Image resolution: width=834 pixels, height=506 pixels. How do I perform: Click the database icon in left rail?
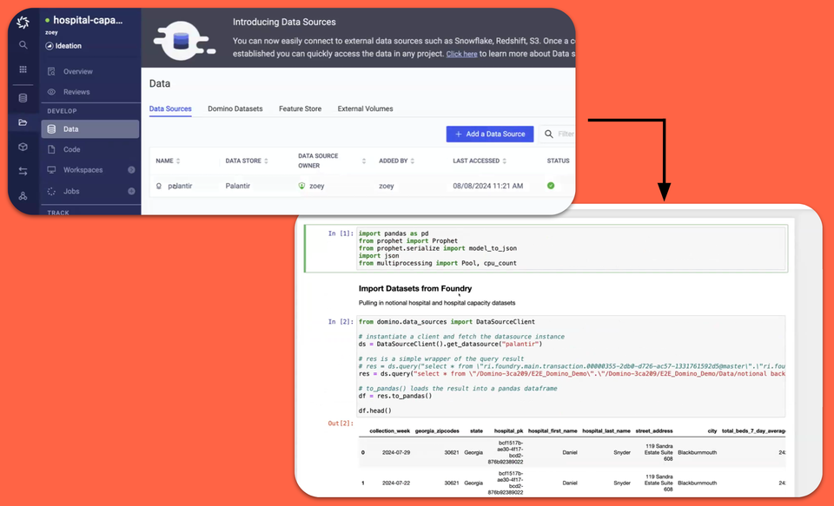[23, 98]
